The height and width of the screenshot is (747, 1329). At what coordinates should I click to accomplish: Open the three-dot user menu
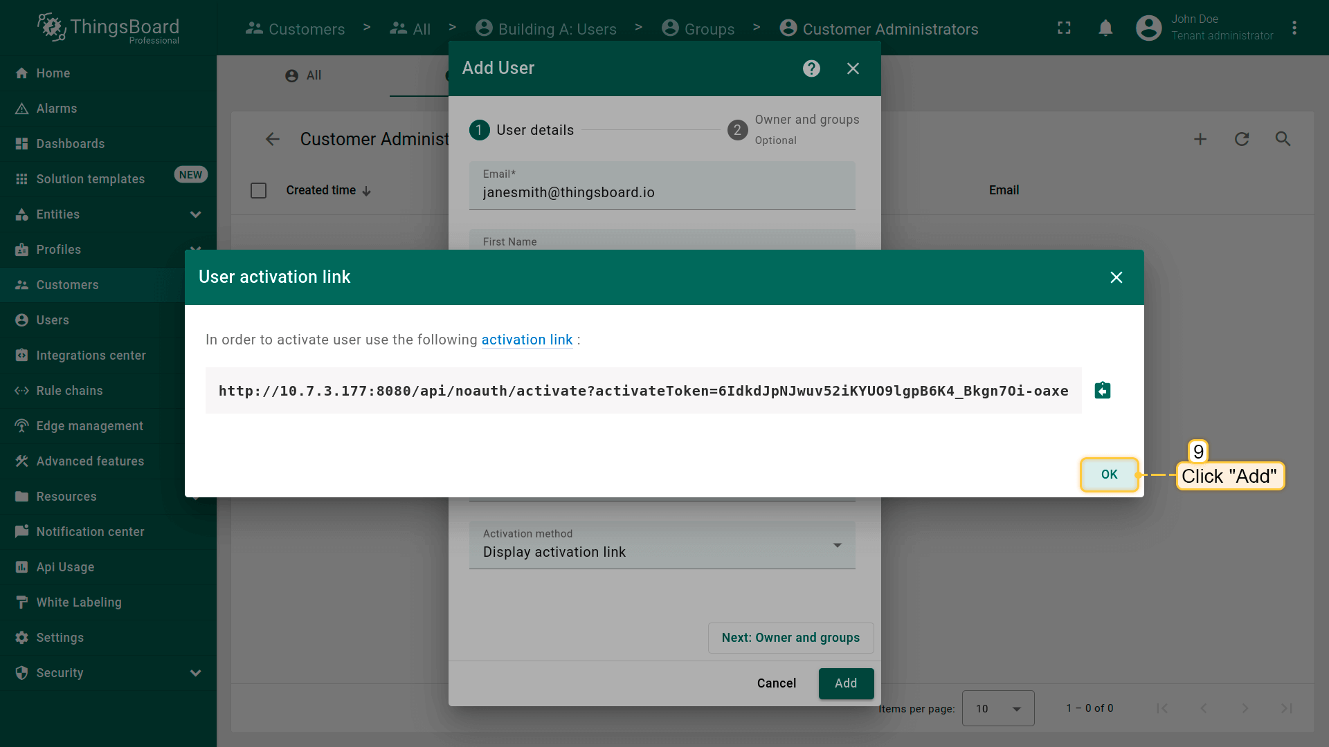point(1294,28)
